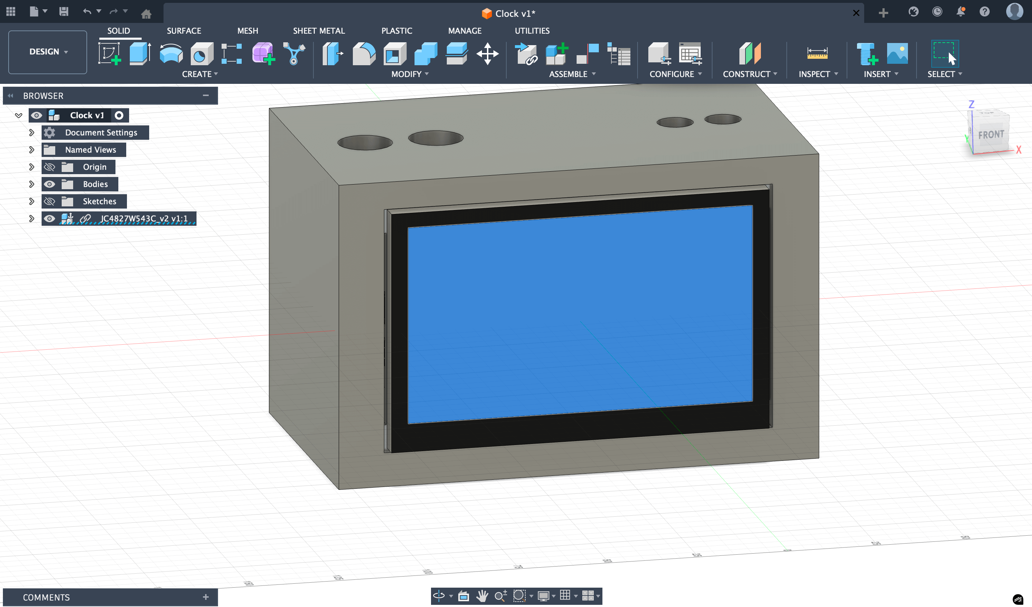Click the Extrude tool icon
Screen dimensions: 1032x607
(140, 54)
